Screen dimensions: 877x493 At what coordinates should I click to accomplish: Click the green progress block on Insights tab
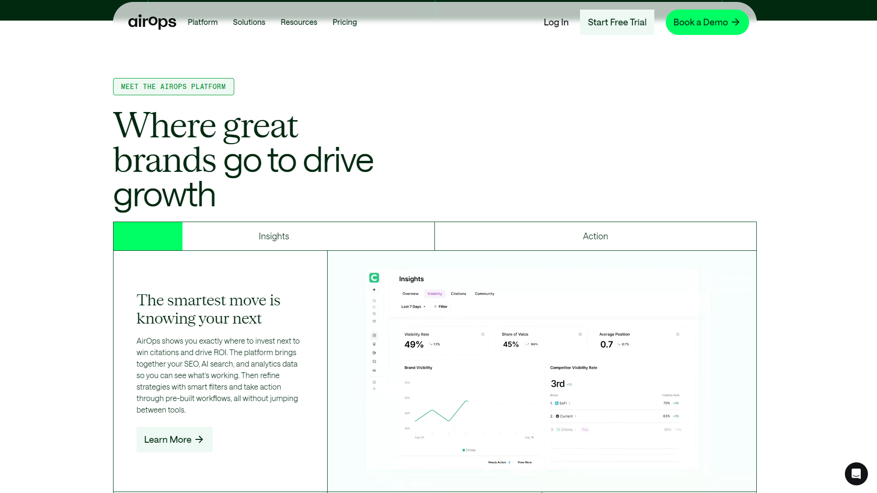coord(148,236)
